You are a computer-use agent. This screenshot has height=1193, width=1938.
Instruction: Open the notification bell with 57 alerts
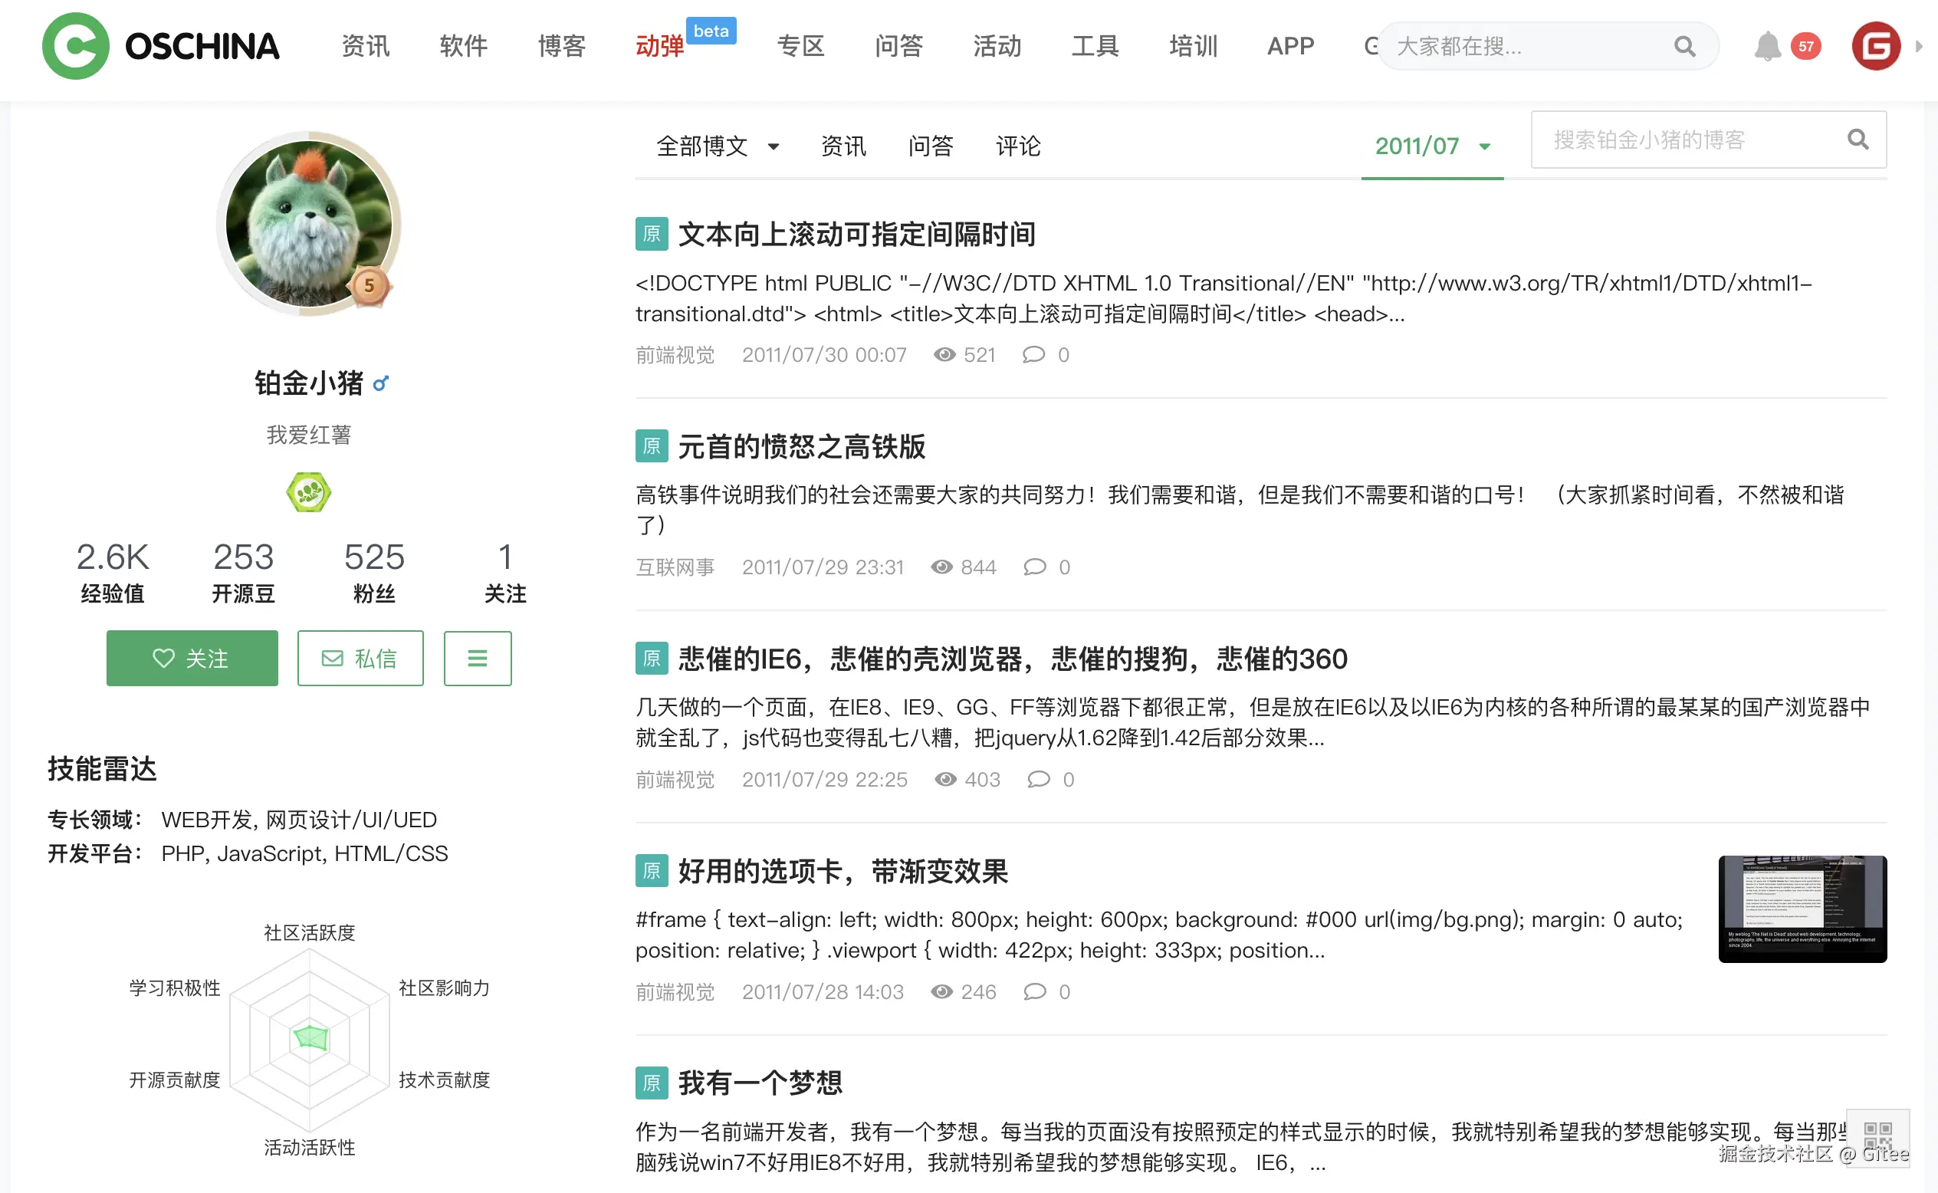[x=1767, y=46]
